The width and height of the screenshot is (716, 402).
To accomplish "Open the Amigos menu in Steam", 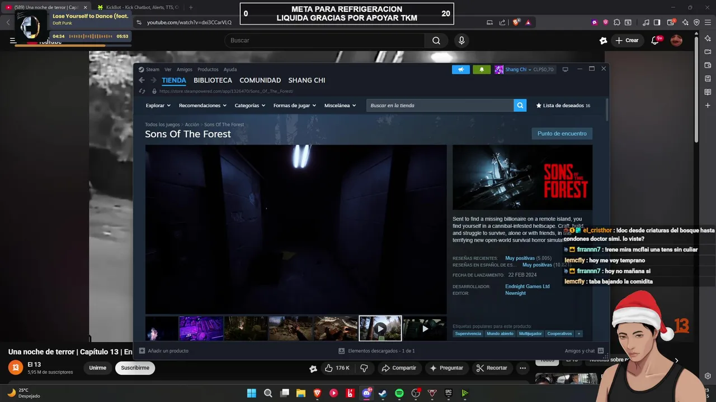I will point(185,70).
